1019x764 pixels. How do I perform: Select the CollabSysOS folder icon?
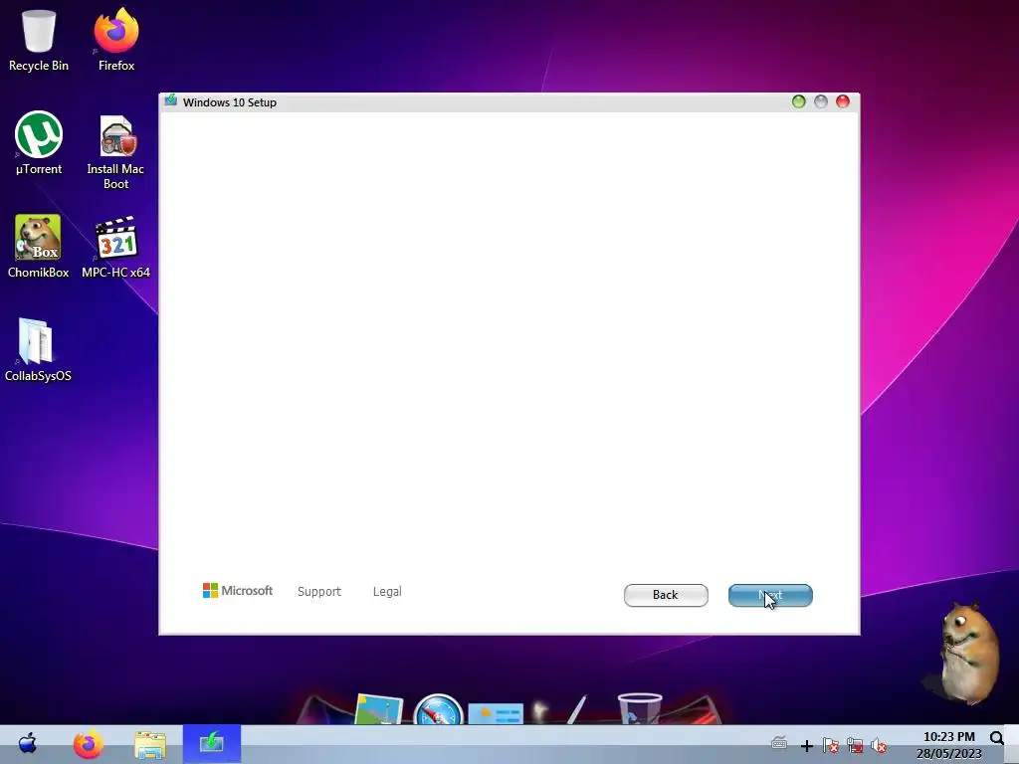(38, 349)
